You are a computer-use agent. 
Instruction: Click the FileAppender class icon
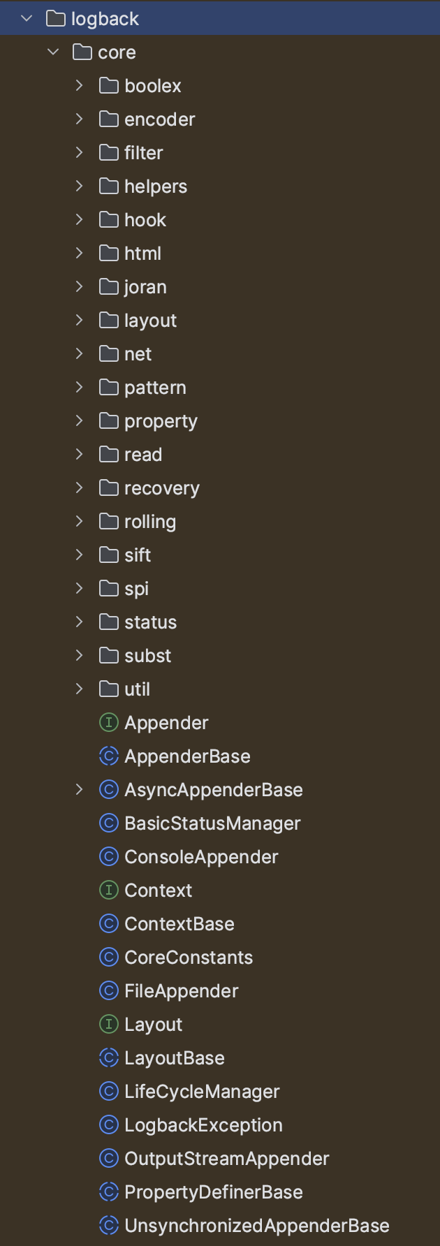pyautogui.click(x=109, y=990)
